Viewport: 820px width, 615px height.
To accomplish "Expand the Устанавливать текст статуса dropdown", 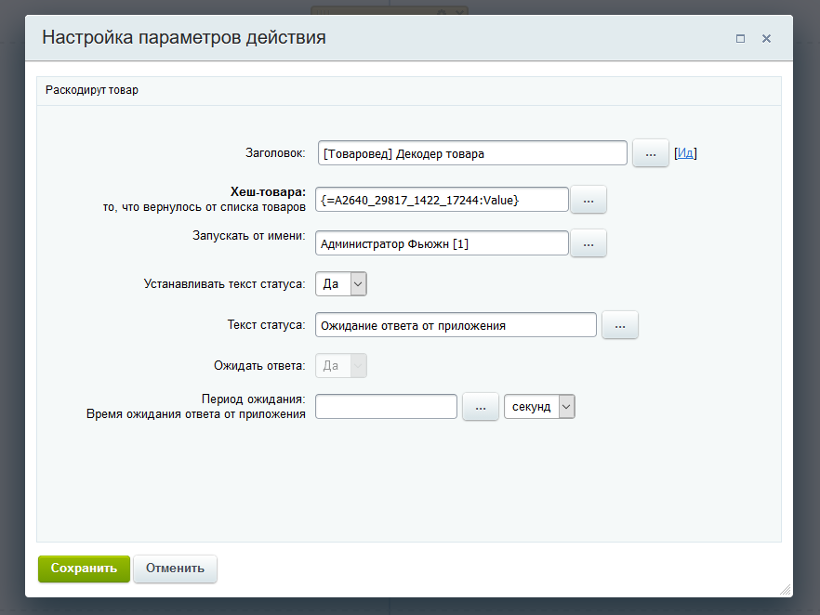I will [x=341, y=283].
